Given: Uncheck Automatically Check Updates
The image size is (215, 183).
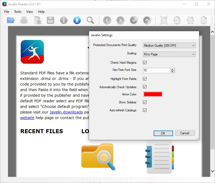Looking at the screenshot, I should pyautogui.click(x=145, y=87).
